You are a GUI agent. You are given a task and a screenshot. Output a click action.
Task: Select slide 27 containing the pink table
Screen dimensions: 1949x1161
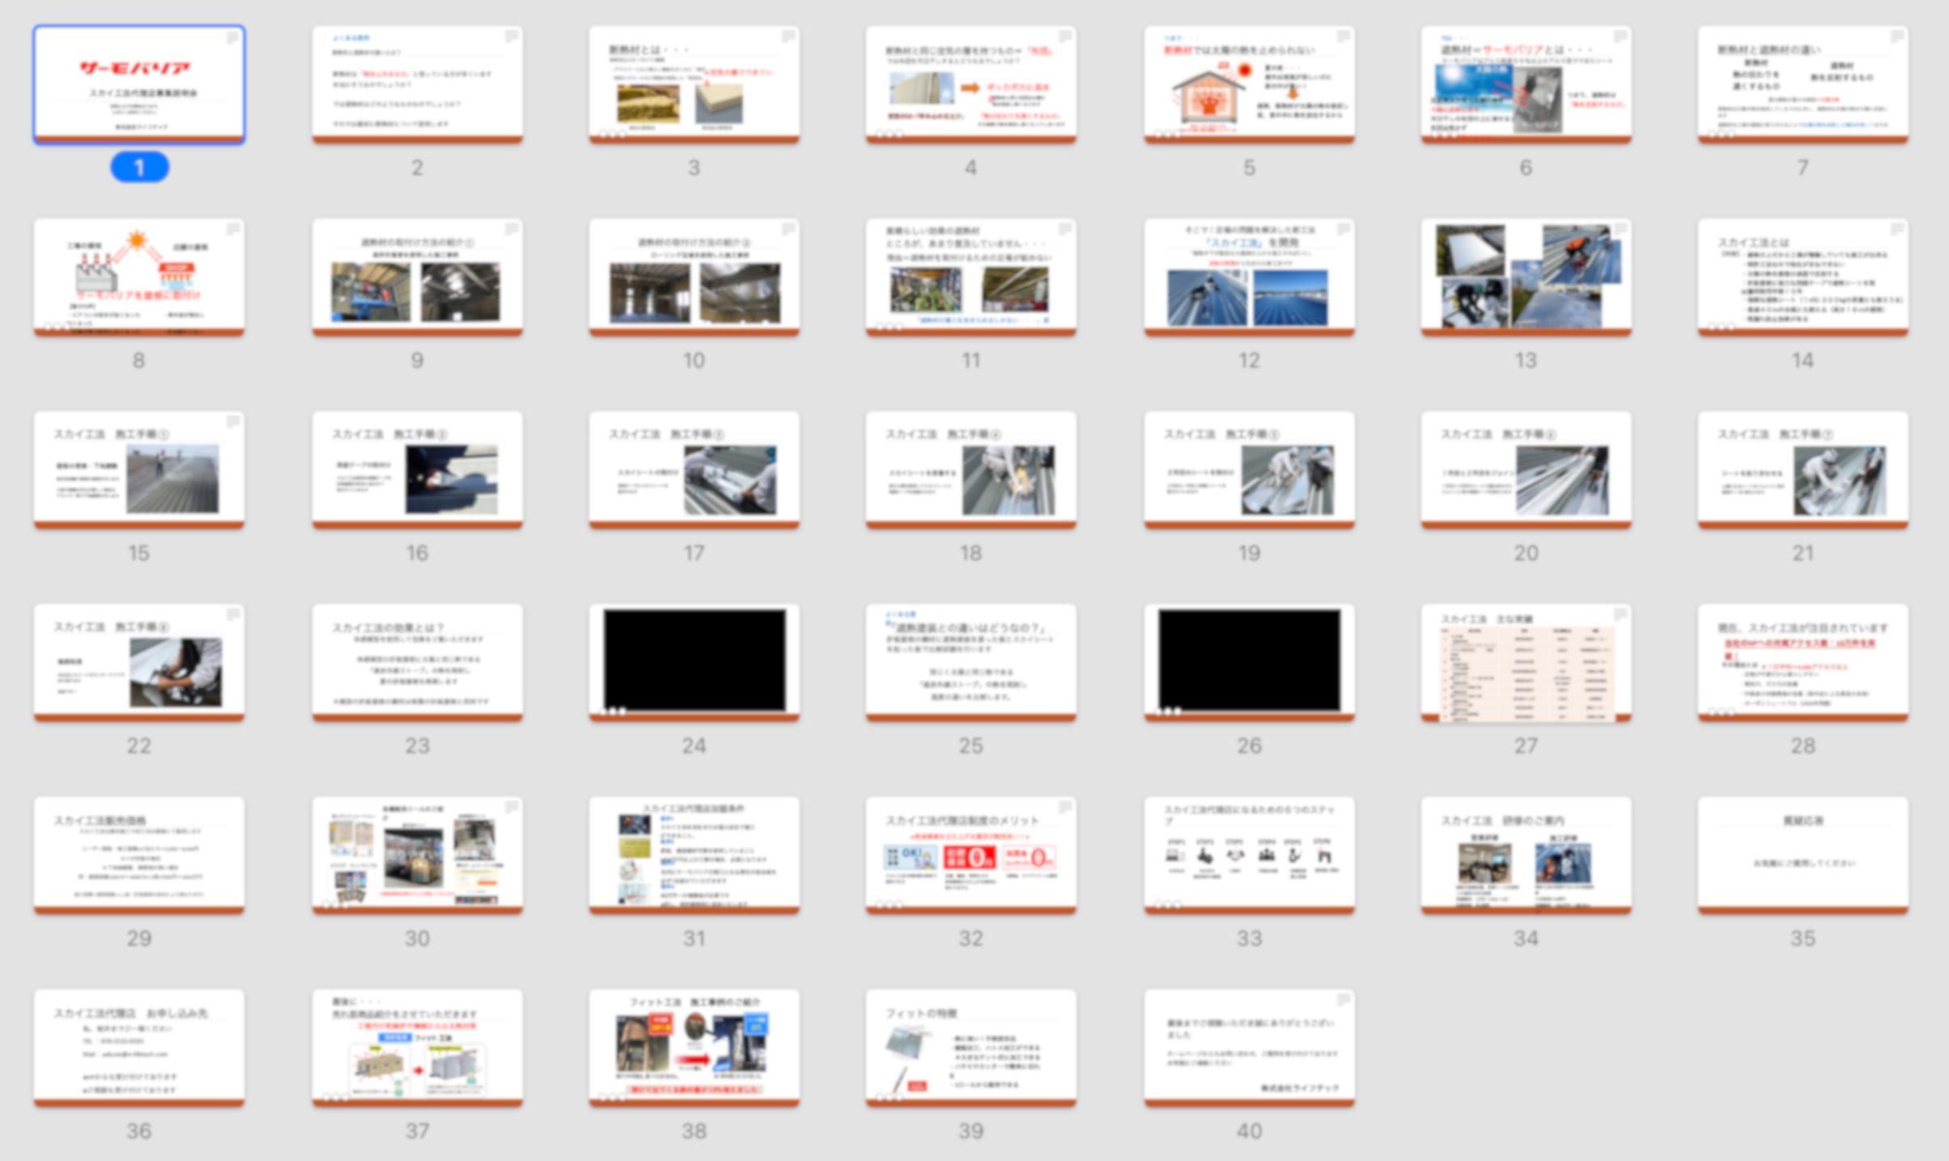click(1526, 660)
